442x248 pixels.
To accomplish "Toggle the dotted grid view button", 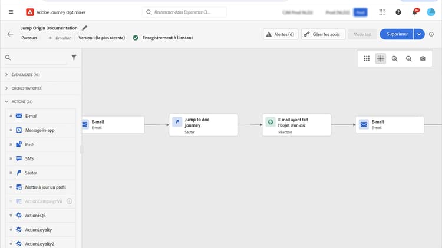I will (x=366, y=58).
